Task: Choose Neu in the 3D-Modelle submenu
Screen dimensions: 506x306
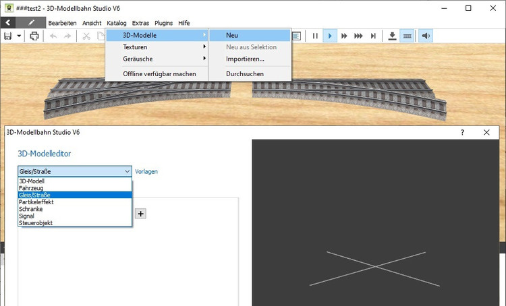Action: point(250,35)
